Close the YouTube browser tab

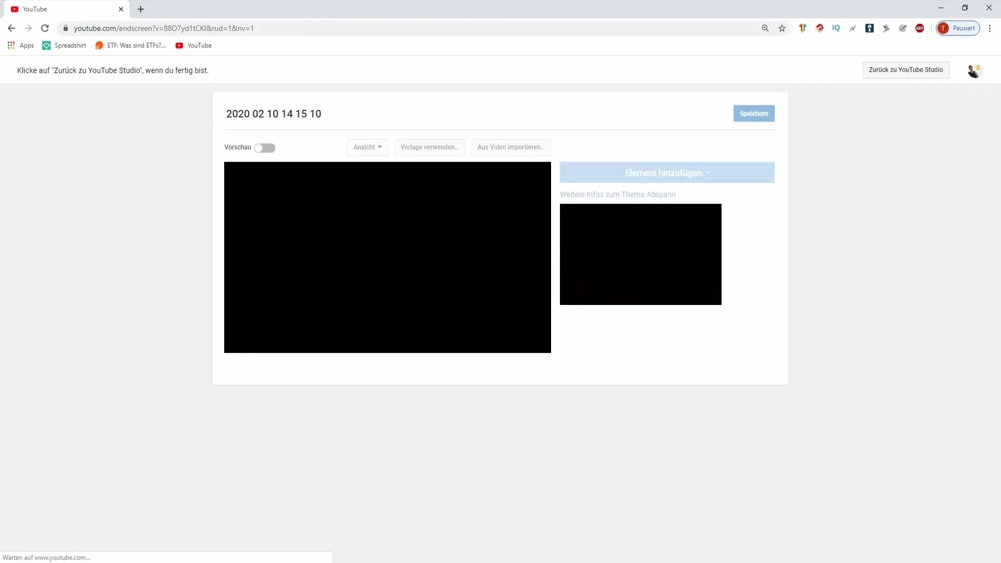pyautogui.click(x=121, y=9)
